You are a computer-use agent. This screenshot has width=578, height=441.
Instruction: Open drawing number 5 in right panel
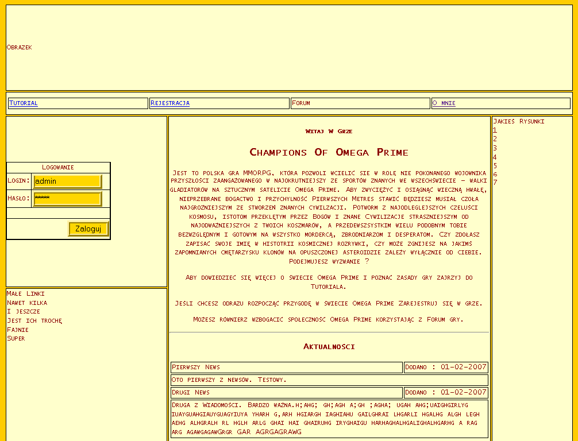[x=495, y=166]
